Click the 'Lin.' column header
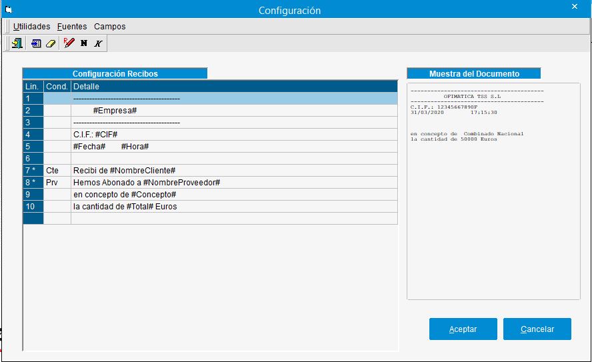Image resolution: width=592 pixels, height=362 pixels. [33, 87]
